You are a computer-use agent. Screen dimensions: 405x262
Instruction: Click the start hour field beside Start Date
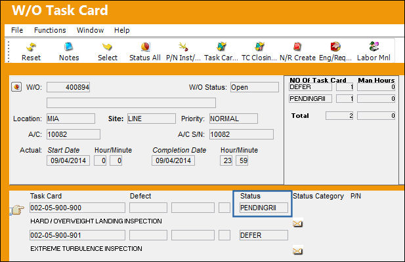tap(100, 160)
